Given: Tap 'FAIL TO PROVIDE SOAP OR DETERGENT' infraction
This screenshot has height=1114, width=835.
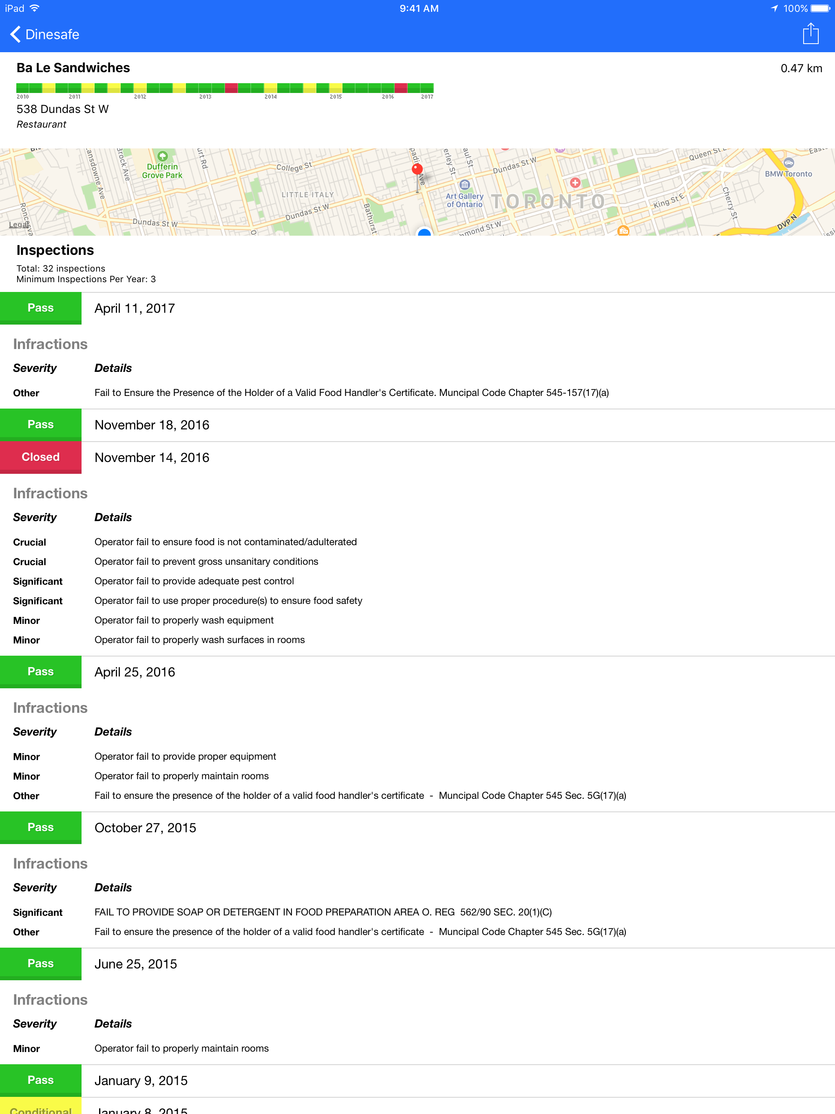Looking at the screenshot, I should 323,912.
